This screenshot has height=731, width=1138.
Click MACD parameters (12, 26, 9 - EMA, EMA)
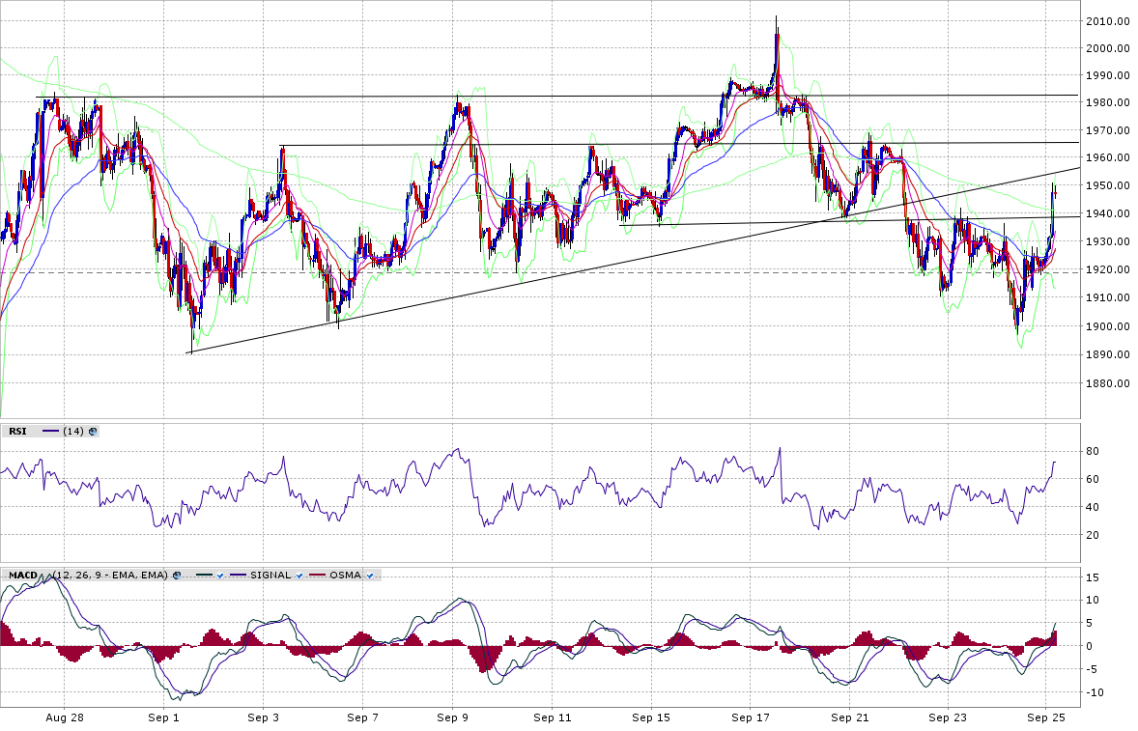tap(110, 576)
